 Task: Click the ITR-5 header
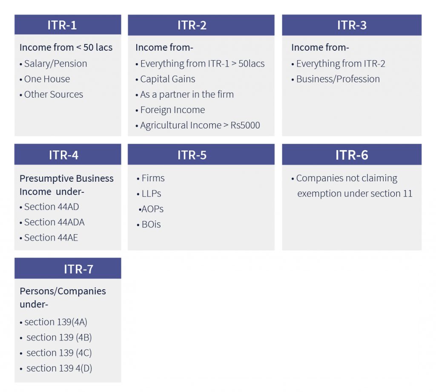pos(201,154)
